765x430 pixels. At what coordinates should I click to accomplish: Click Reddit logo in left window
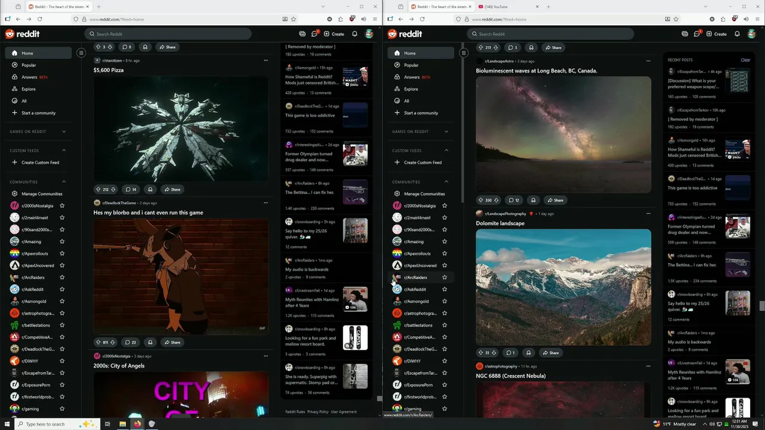point(22,34)
